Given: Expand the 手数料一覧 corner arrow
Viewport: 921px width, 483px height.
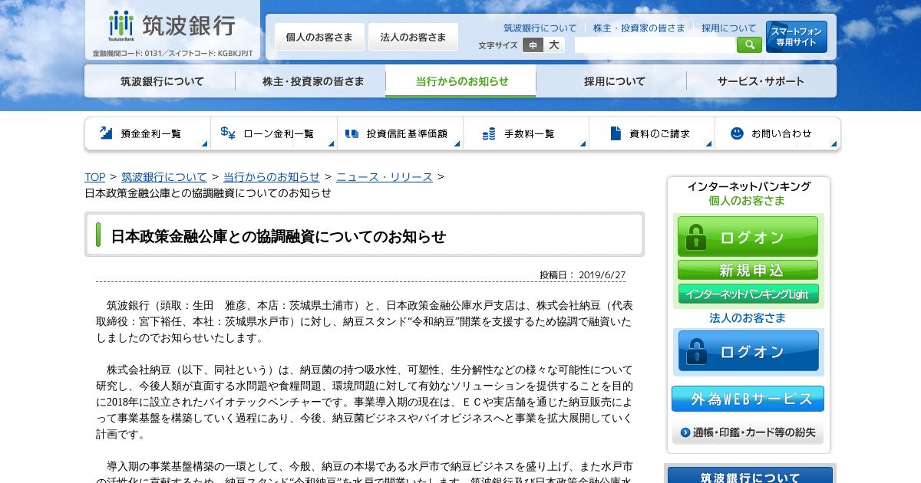Looking at the screenshot, I should coord(583,143).
